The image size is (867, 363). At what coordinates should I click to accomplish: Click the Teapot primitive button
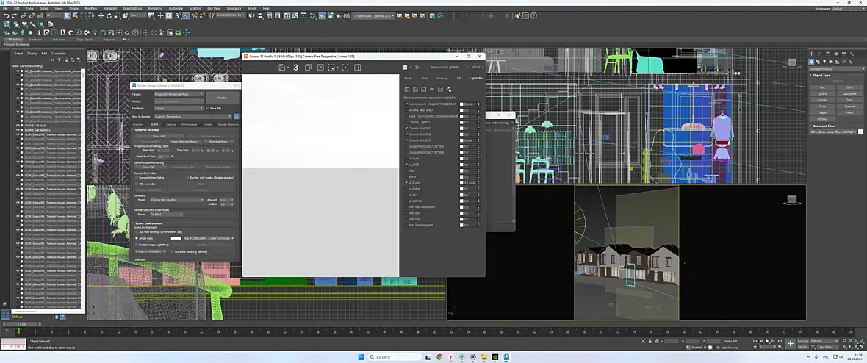click(822, 112)
